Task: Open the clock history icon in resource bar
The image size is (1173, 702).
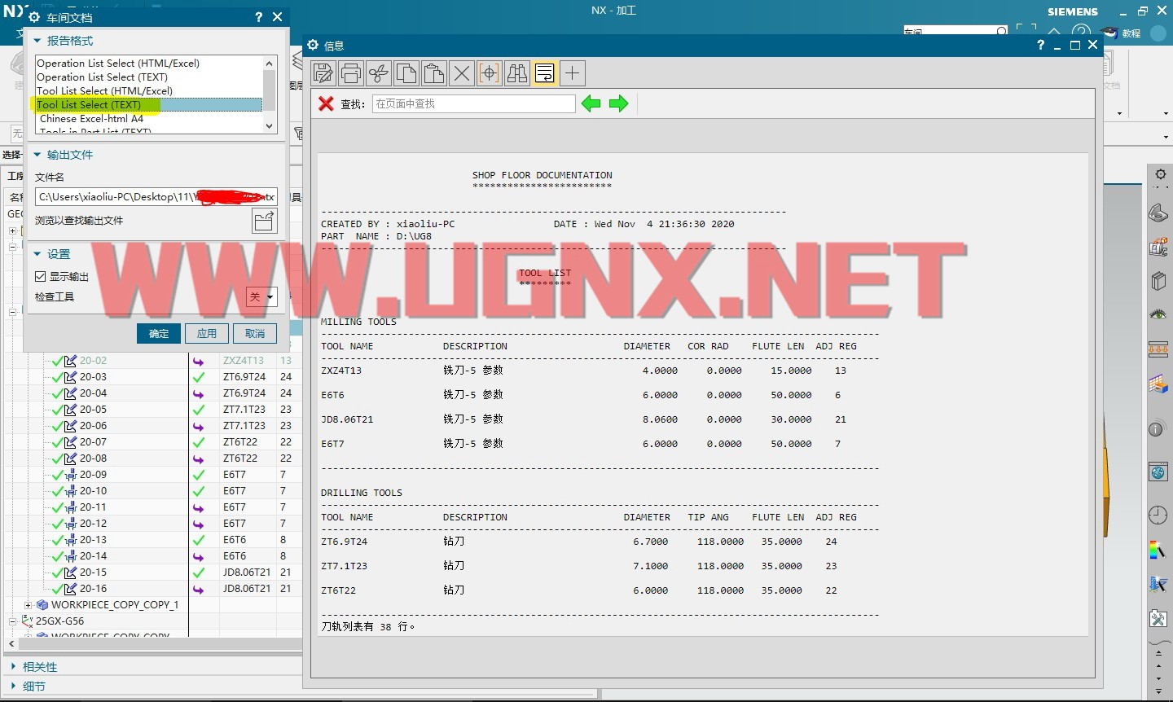Action: (x=1158, y=515)
